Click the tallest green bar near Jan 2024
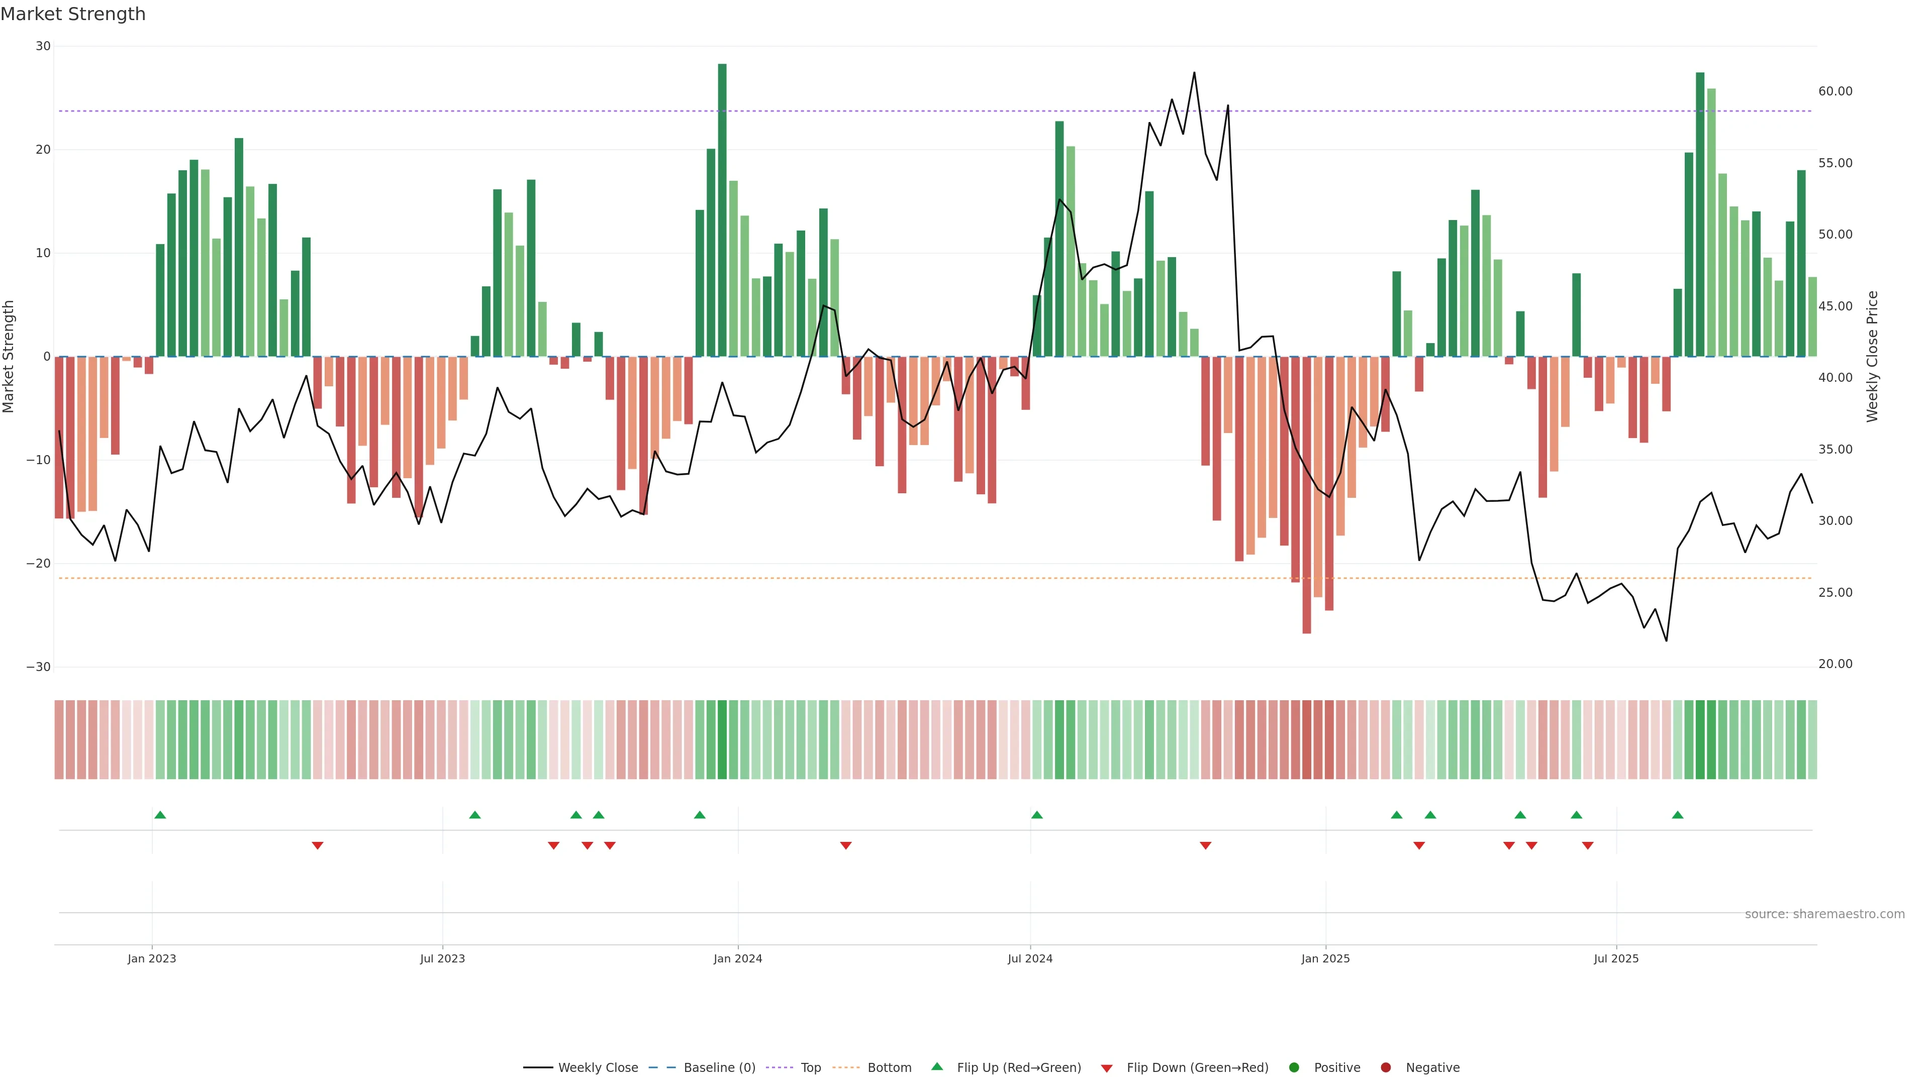The width and height of the screenshot is (1930, 1085). tap(722, 209)
